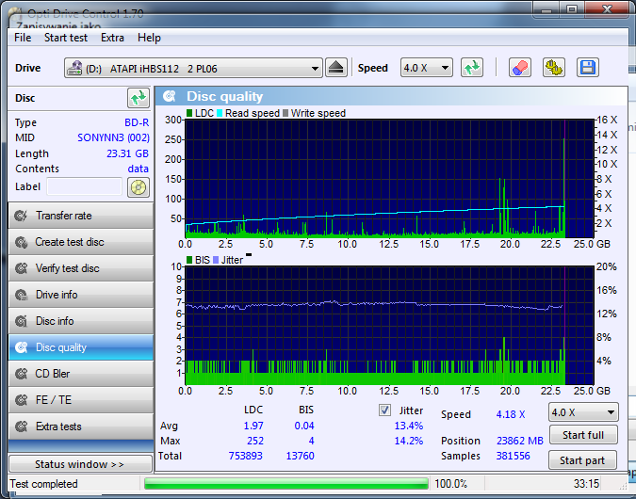The height and width of the screenshot is (499, 636).
Task: Switch to Drive info tab
Action: click(x=81, y=295)
